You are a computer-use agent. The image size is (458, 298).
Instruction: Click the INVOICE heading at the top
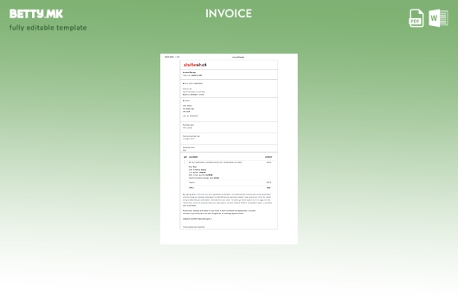pos(229,13)
